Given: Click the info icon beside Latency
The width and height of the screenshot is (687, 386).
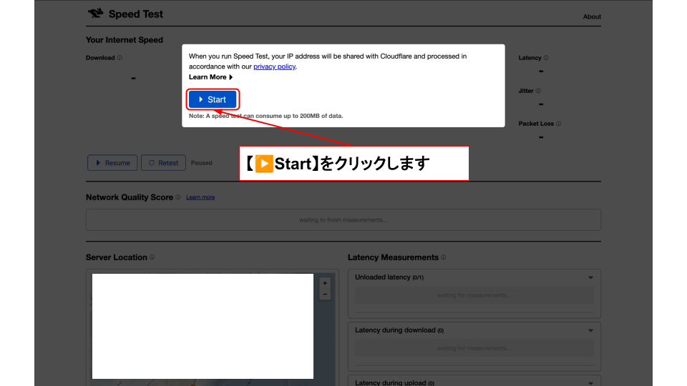Looking at the screenshot, I should (546, 58).
